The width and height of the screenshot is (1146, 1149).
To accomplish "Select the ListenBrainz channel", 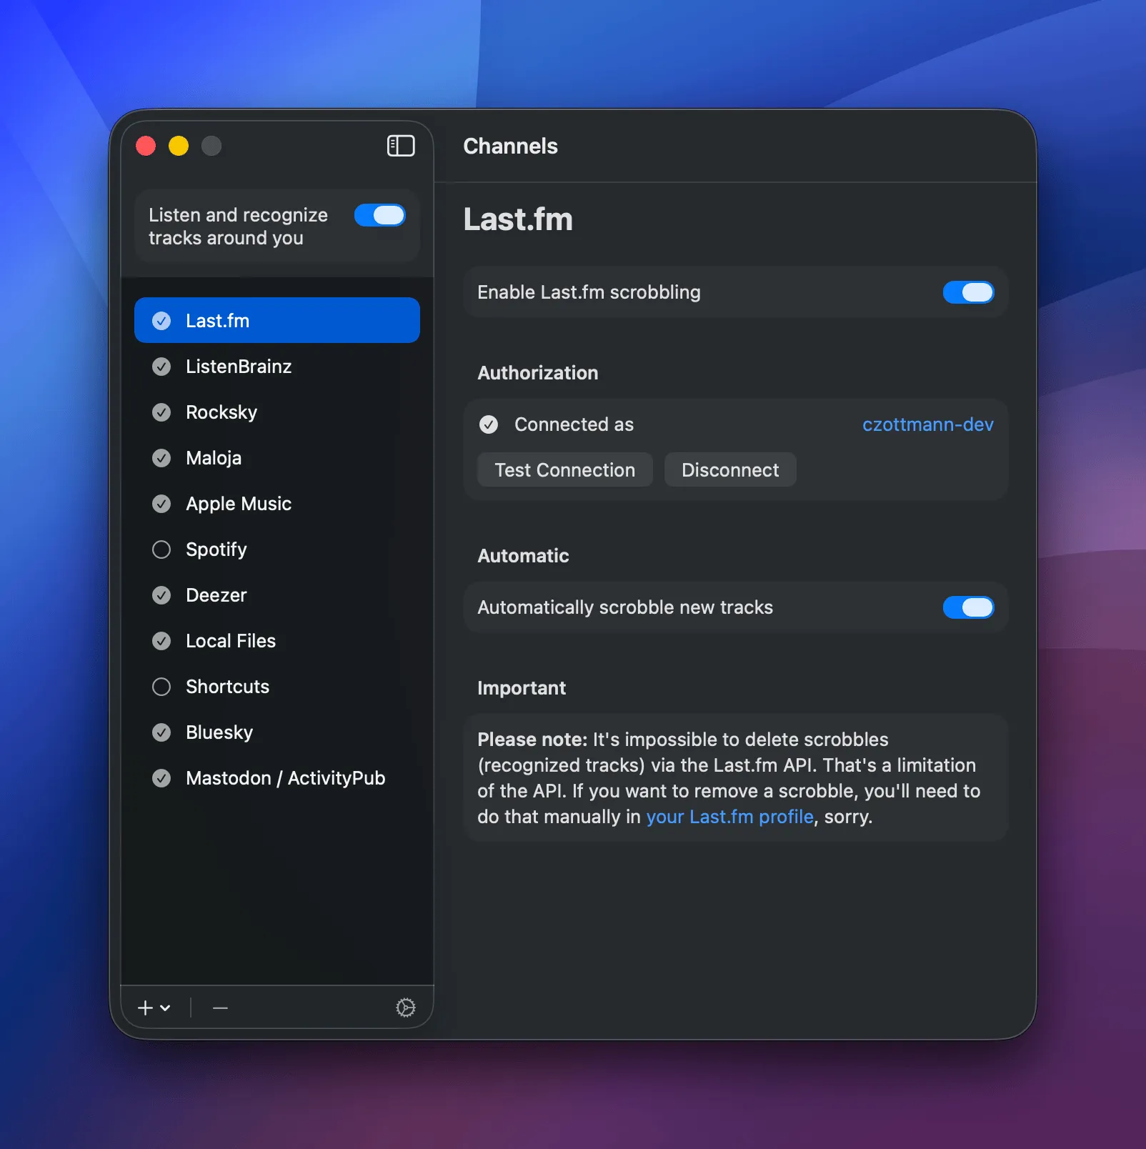I will coord(277,367).
